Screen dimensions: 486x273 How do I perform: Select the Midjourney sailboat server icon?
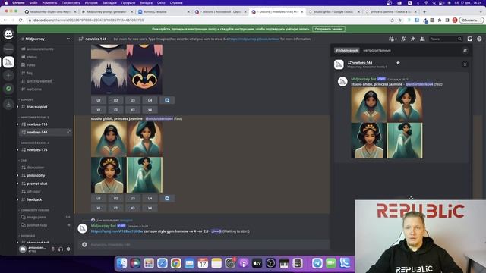[8, 62]
